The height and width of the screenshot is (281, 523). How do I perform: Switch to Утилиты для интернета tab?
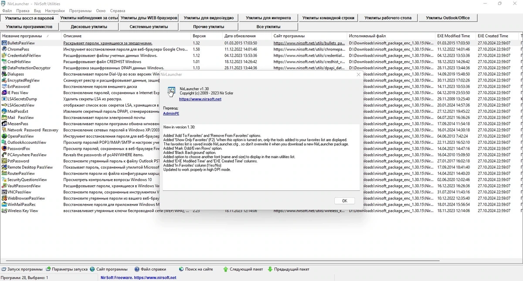tap(268, 18)
